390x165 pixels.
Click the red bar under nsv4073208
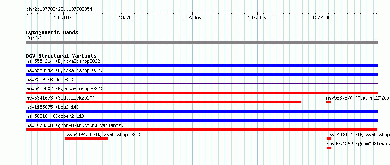[x=202, y=130]
